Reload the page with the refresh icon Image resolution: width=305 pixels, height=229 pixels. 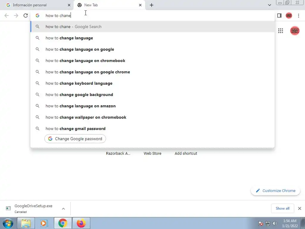26,16
